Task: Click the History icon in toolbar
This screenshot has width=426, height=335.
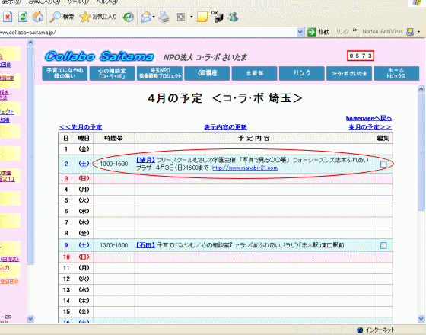Action: (x=129, y=17)
